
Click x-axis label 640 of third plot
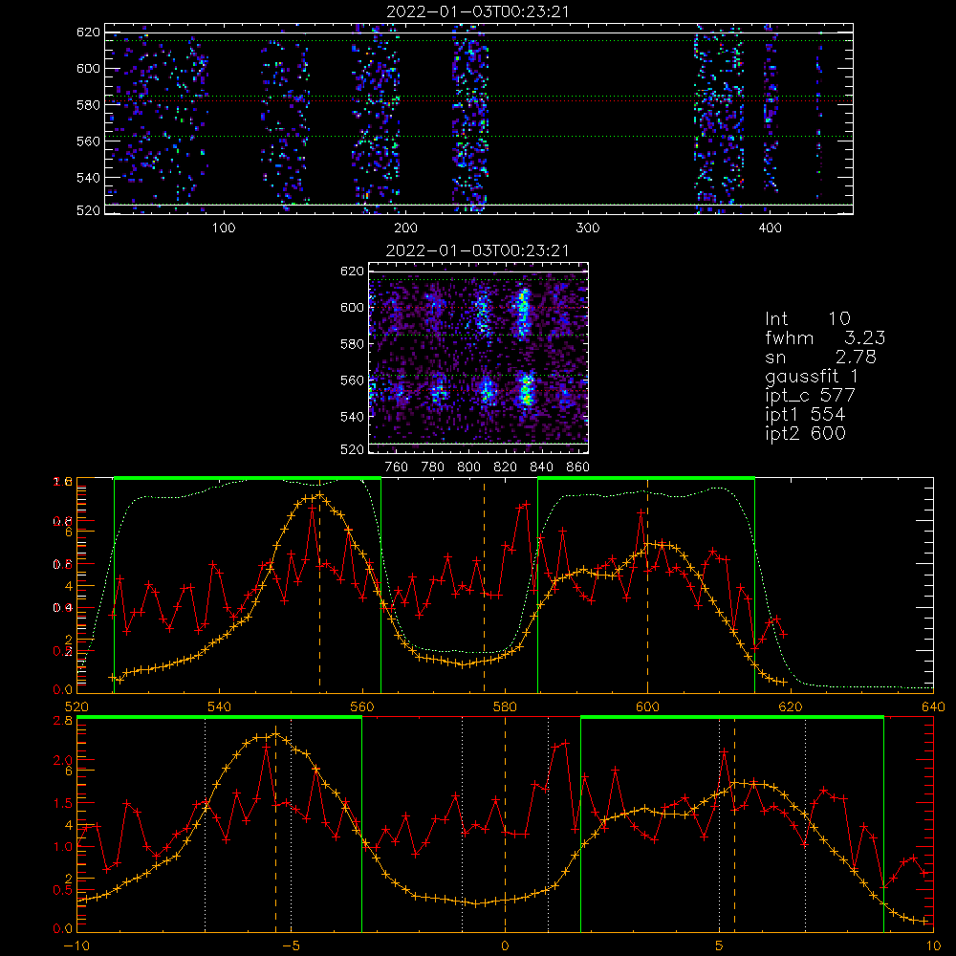(x=933, y=706)
